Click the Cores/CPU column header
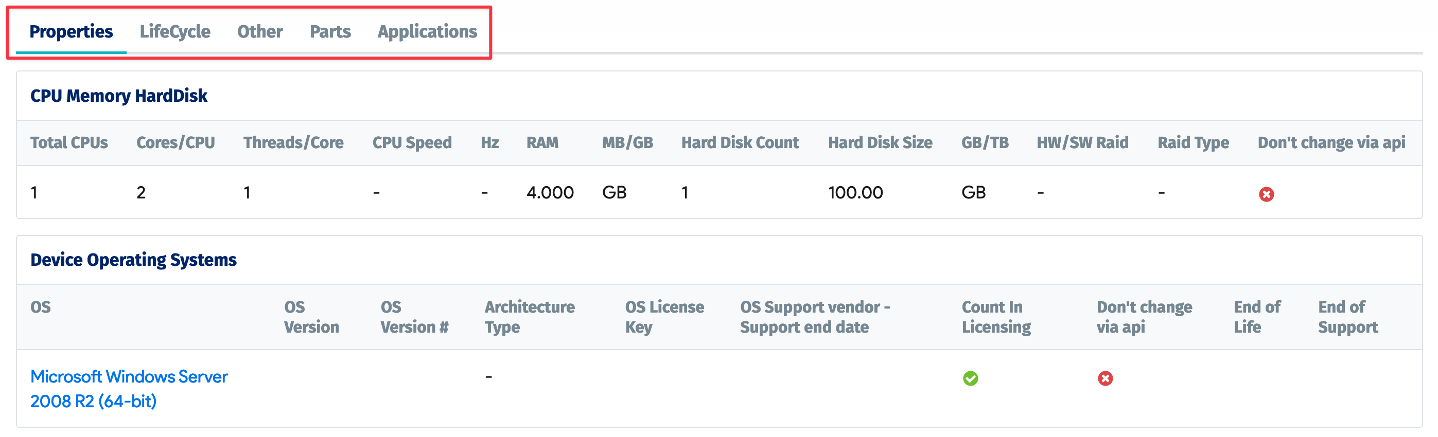The image size is (1438, 437). (x=176, y=143)
